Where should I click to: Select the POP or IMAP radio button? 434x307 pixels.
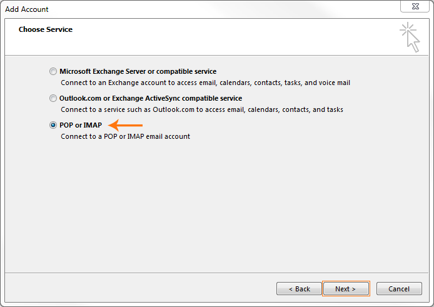pyautogui.click(x=53, y=125)
